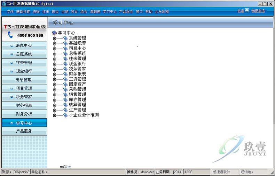Open the 文件 menu
Image resolution: width=275 pixels, height=176 pixels.
click(x=10, y=11)
